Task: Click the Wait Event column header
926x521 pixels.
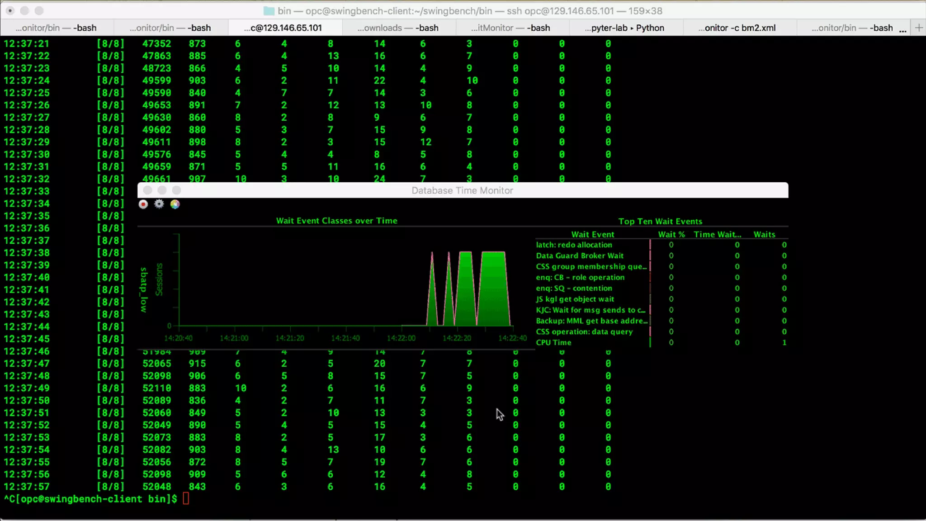Action: click(x=592, y=234)
